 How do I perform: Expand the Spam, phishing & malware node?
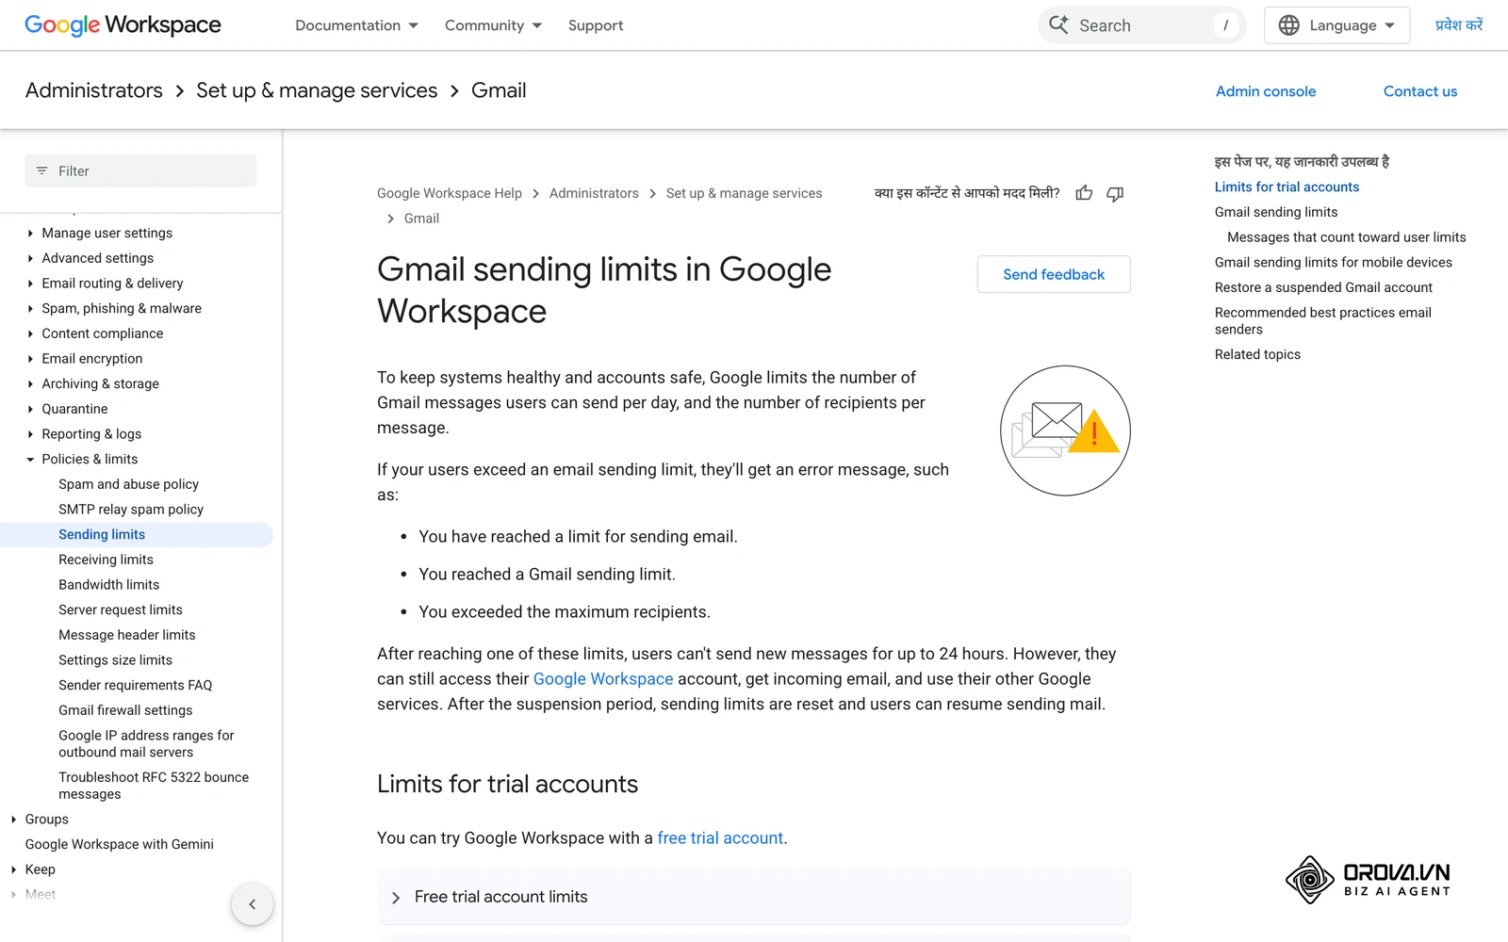(30, 309)
